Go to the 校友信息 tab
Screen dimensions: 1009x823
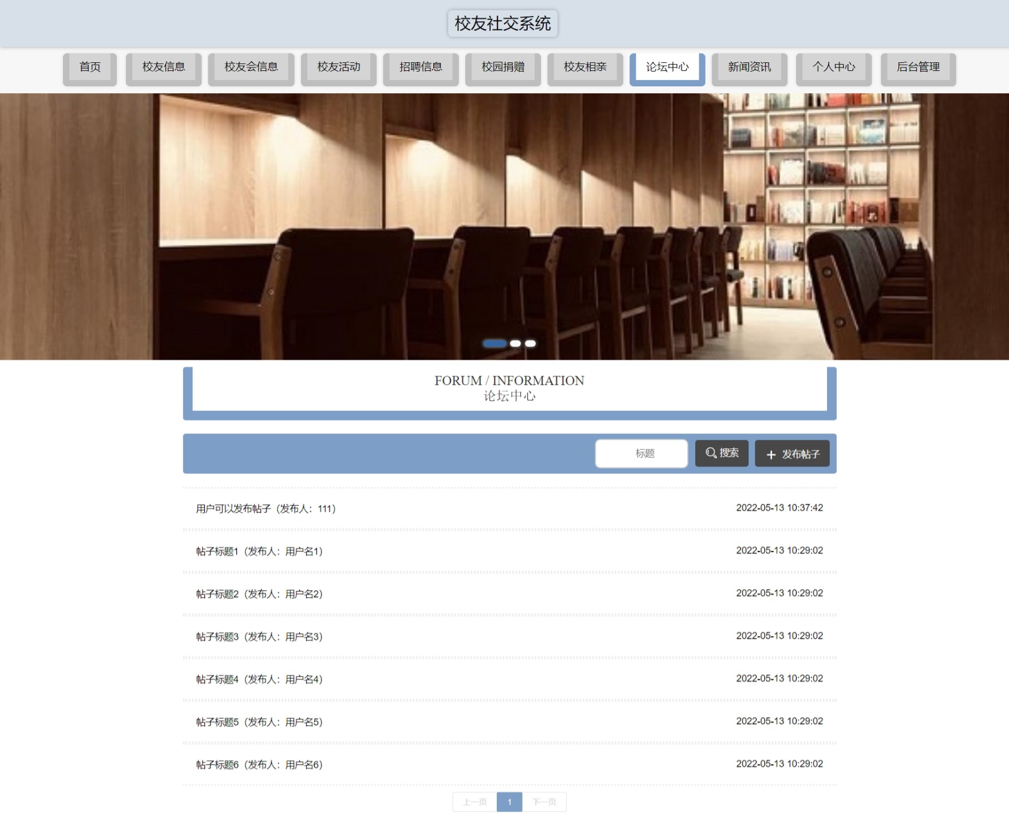coord(164,69)
